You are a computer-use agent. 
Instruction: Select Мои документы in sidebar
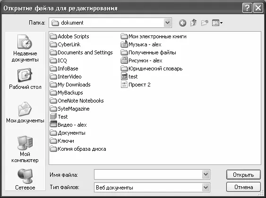pos(25,112)
